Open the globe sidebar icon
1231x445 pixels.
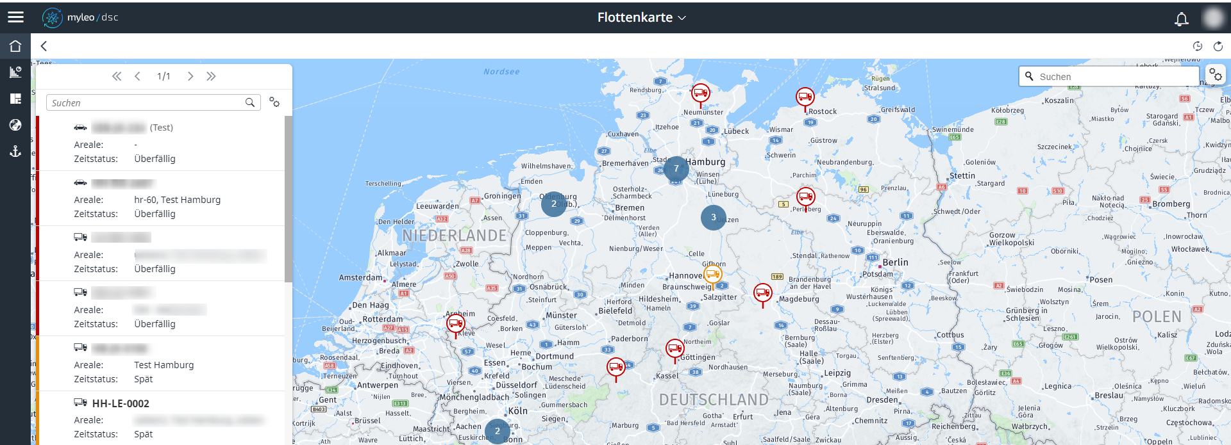pyautogui.click(x=15, y=125)
